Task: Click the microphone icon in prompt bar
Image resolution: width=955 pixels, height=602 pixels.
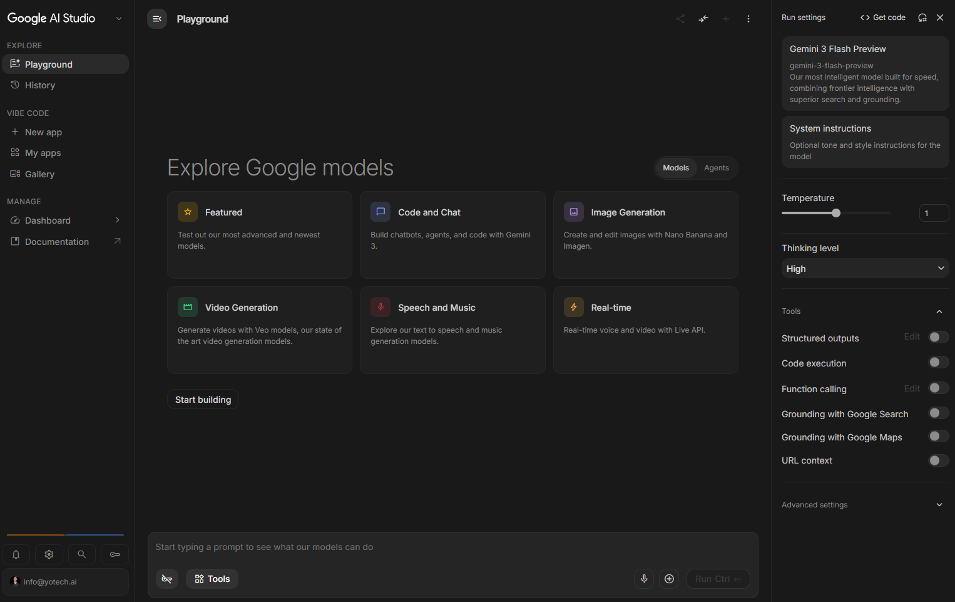Action: (644, 579)
